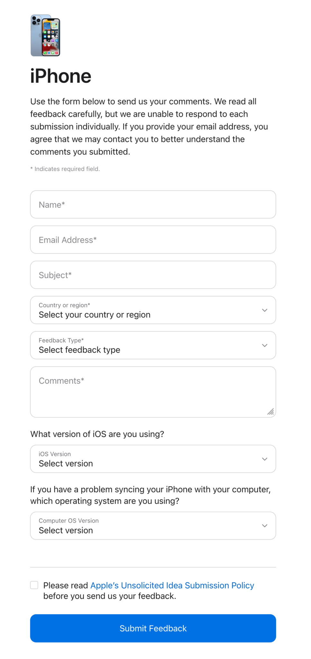Screen dimensions: 311x659
Task: Select the Subject text field
Action: [x=153, y=275]
